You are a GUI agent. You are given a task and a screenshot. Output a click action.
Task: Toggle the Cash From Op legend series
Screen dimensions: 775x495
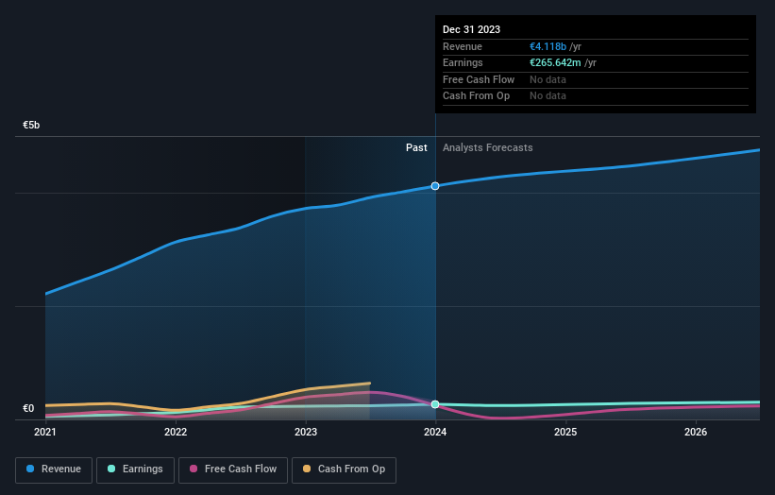click(344, 469)
